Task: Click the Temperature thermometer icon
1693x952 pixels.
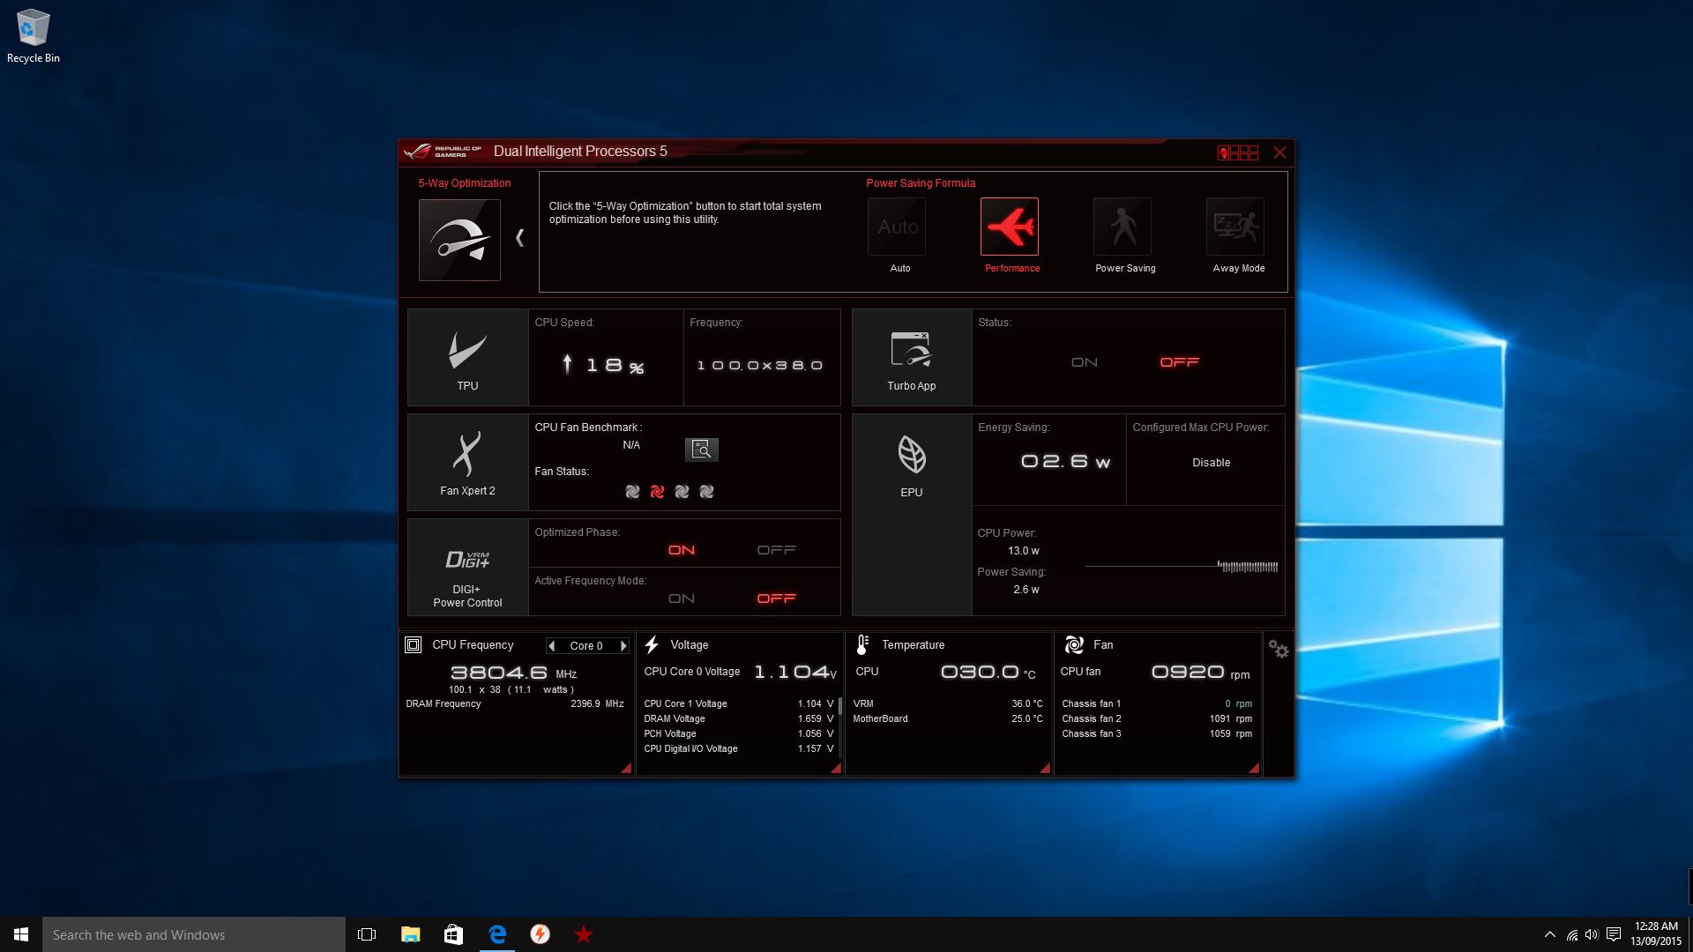Action: (862, 645)
